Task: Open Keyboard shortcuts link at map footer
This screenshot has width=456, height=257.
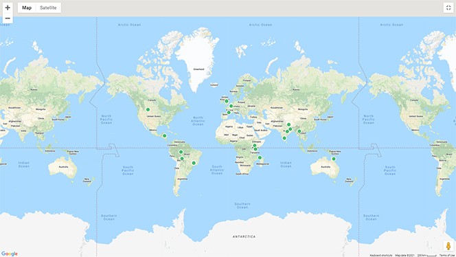Action: [x=380, y=255]
